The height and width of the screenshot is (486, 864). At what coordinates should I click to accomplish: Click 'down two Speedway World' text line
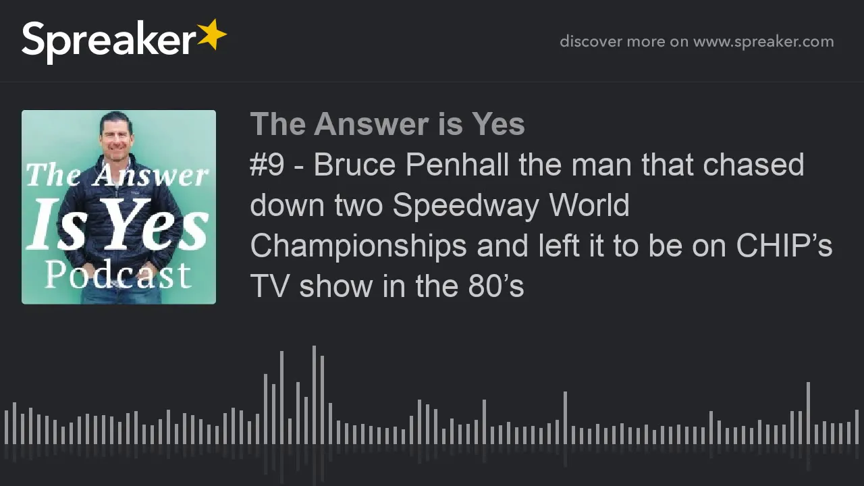click(439, 205)
